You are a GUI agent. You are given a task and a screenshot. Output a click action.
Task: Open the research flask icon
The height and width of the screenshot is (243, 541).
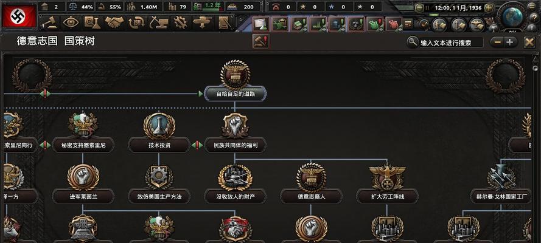coord(92,22)
